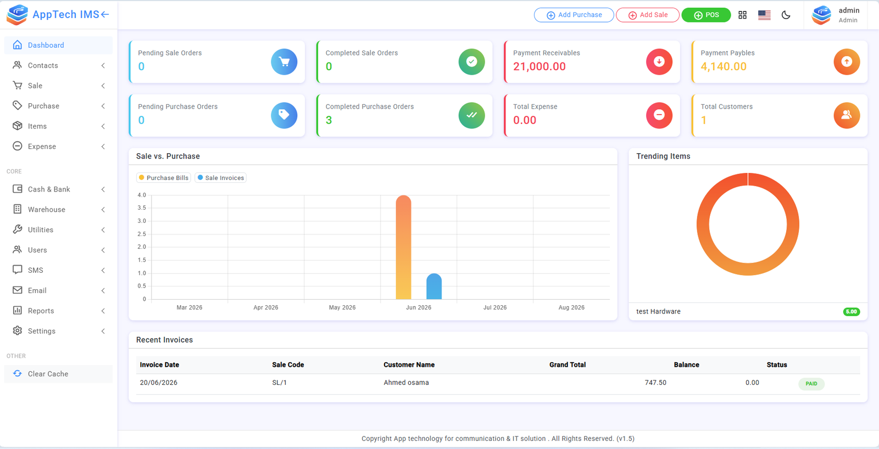Click the Total Customers people icon
This screenshot has height=449, width=879.
(x=847, y=115)
